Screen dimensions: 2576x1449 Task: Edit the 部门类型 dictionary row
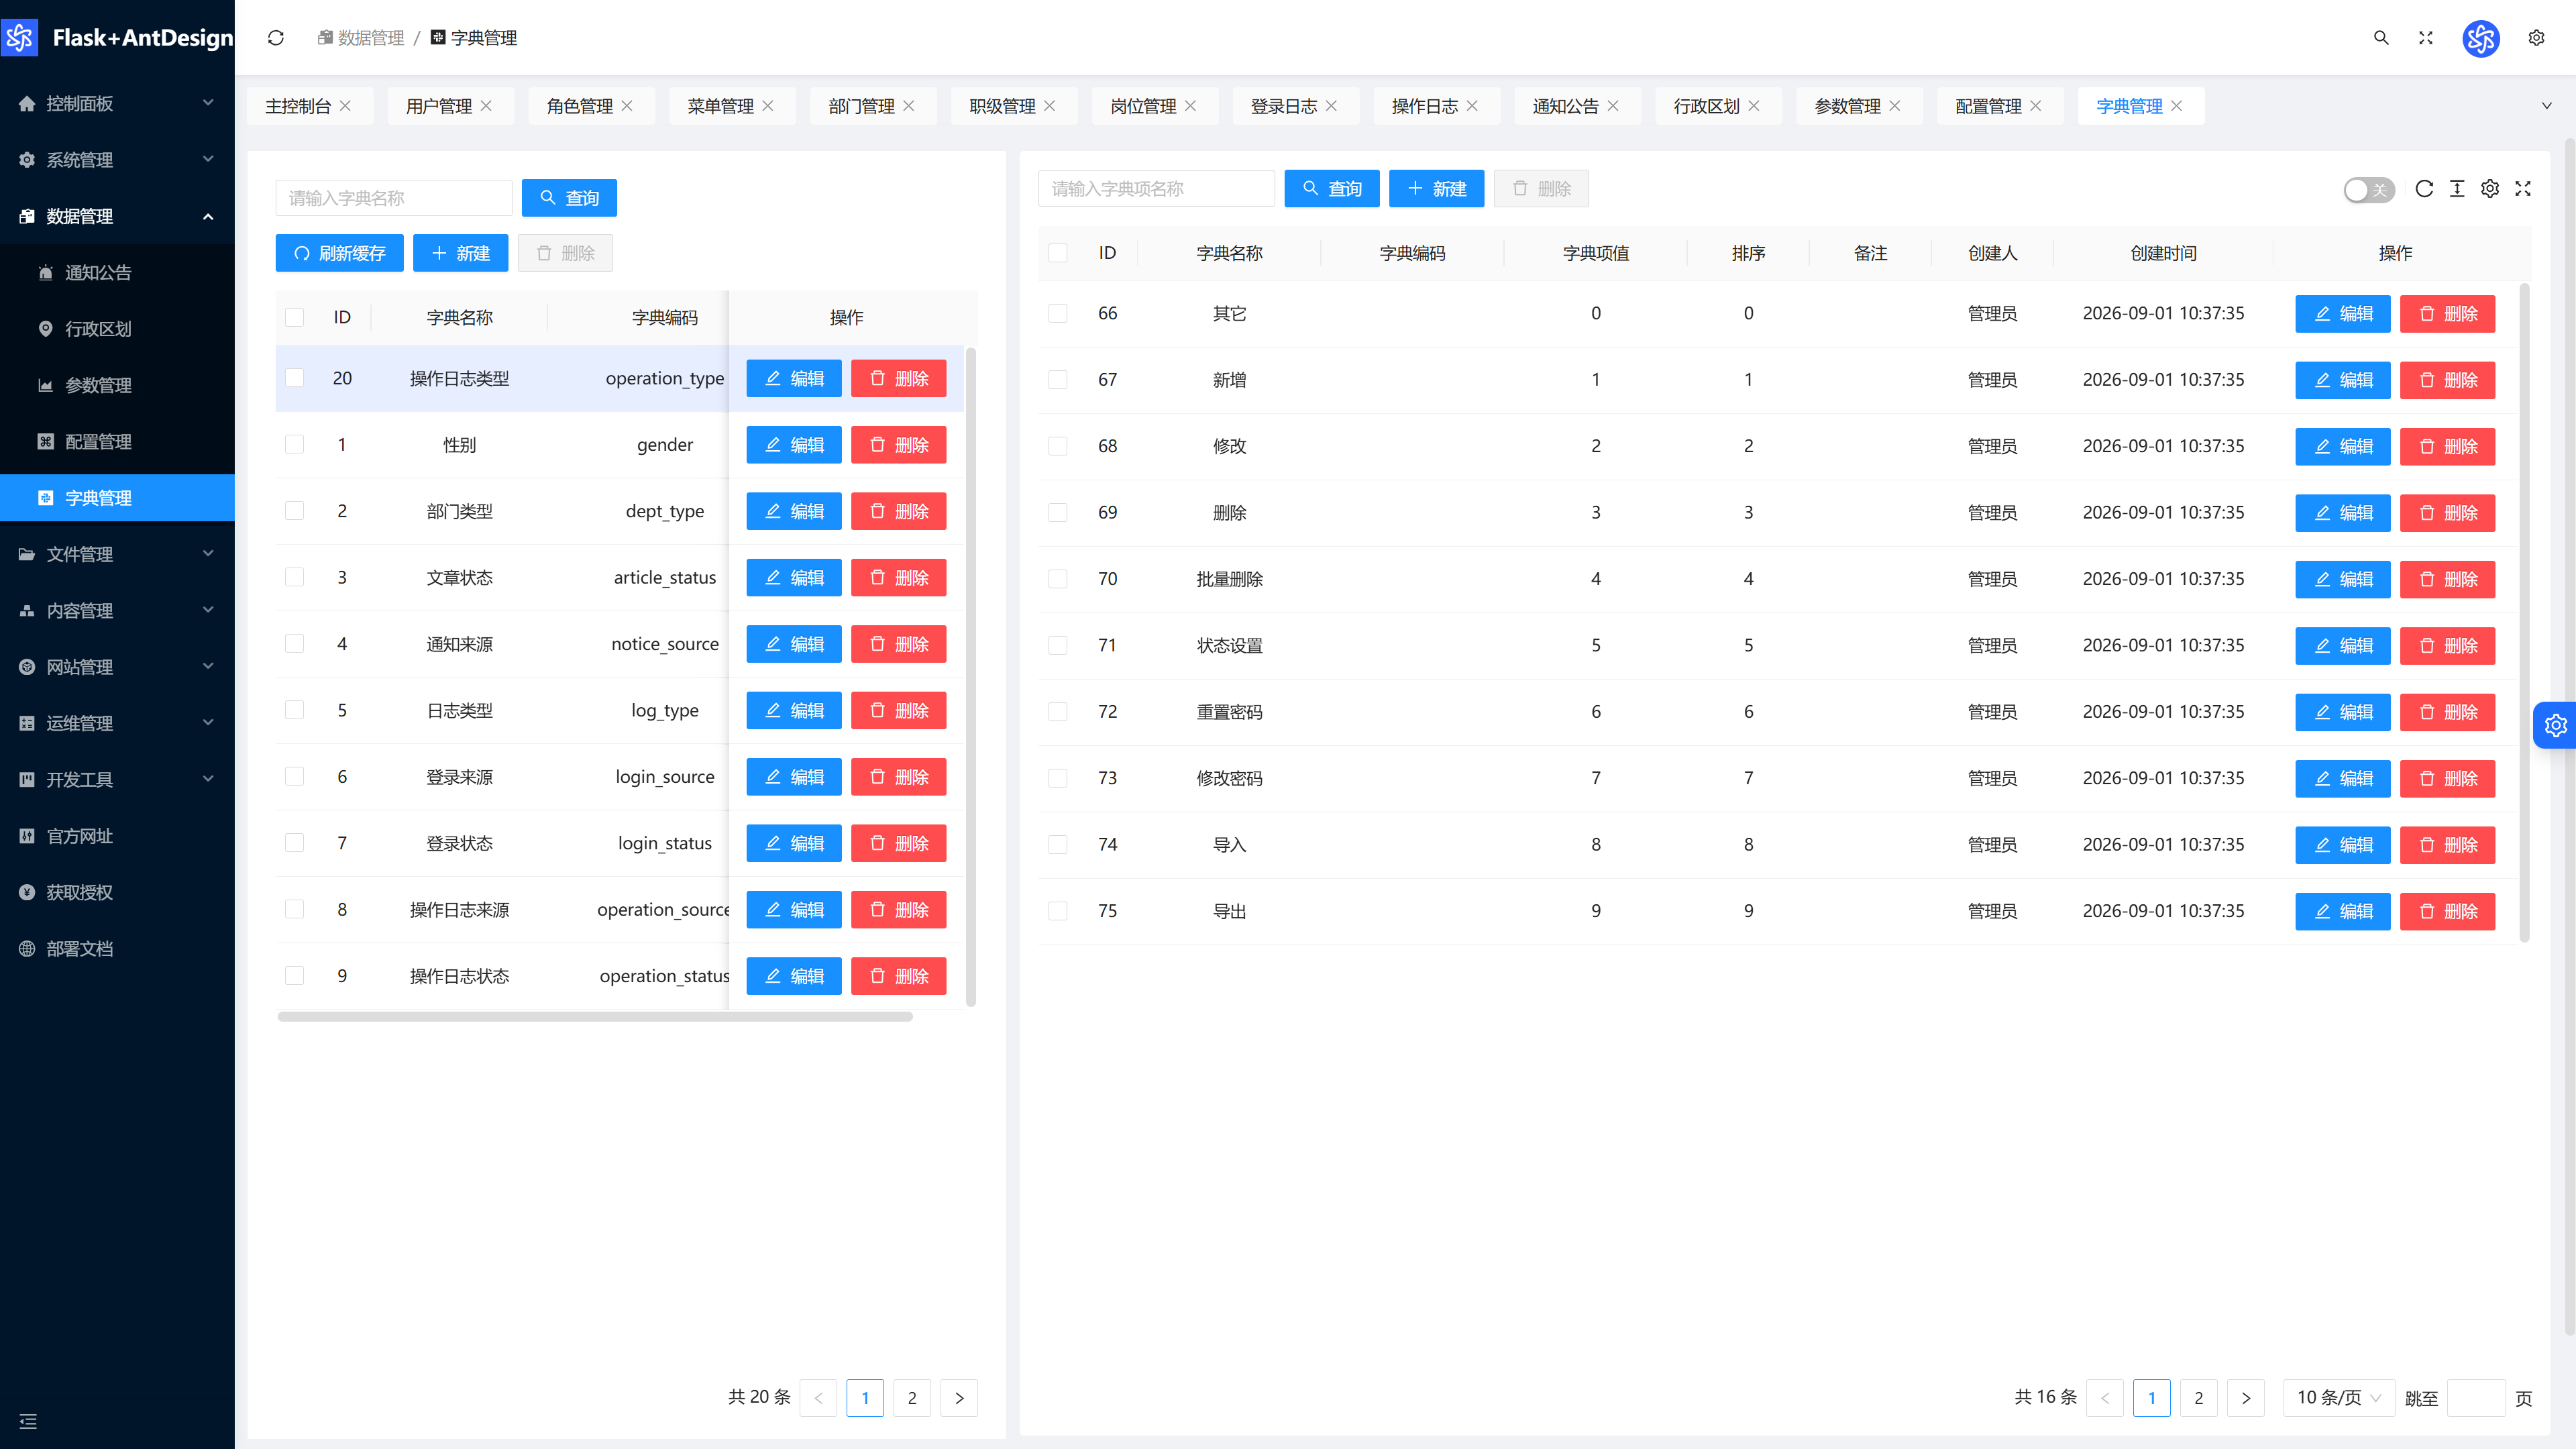(x=794, y=511)
